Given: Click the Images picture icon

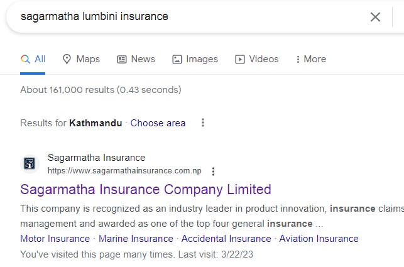Looking at the screenshot, I should click(177, 59).
